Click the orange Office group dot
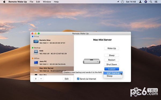 32,58
